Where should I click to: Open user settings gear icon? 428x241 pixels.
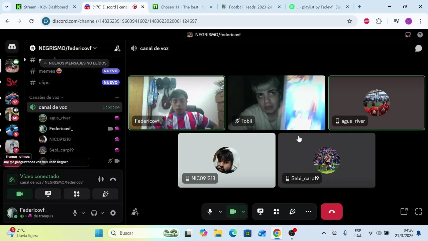[x=113, y=213]
